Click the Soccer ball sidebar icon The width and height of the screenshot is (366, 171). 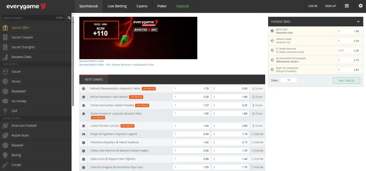point(5,72)
